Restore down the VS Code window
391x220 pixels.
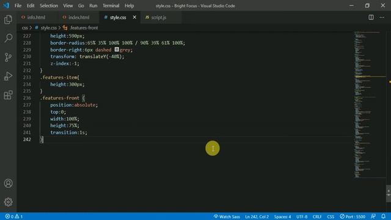367,5
